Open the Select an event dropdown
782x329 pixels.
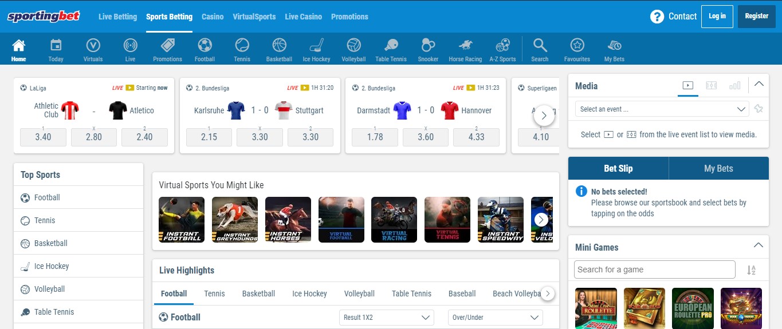coord(662,109)
